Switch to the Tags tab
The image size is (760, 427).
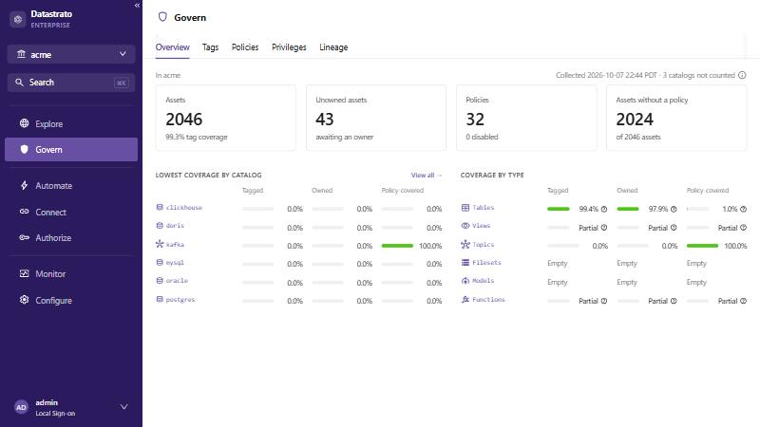pyautogui.click(x=210, y=46)
